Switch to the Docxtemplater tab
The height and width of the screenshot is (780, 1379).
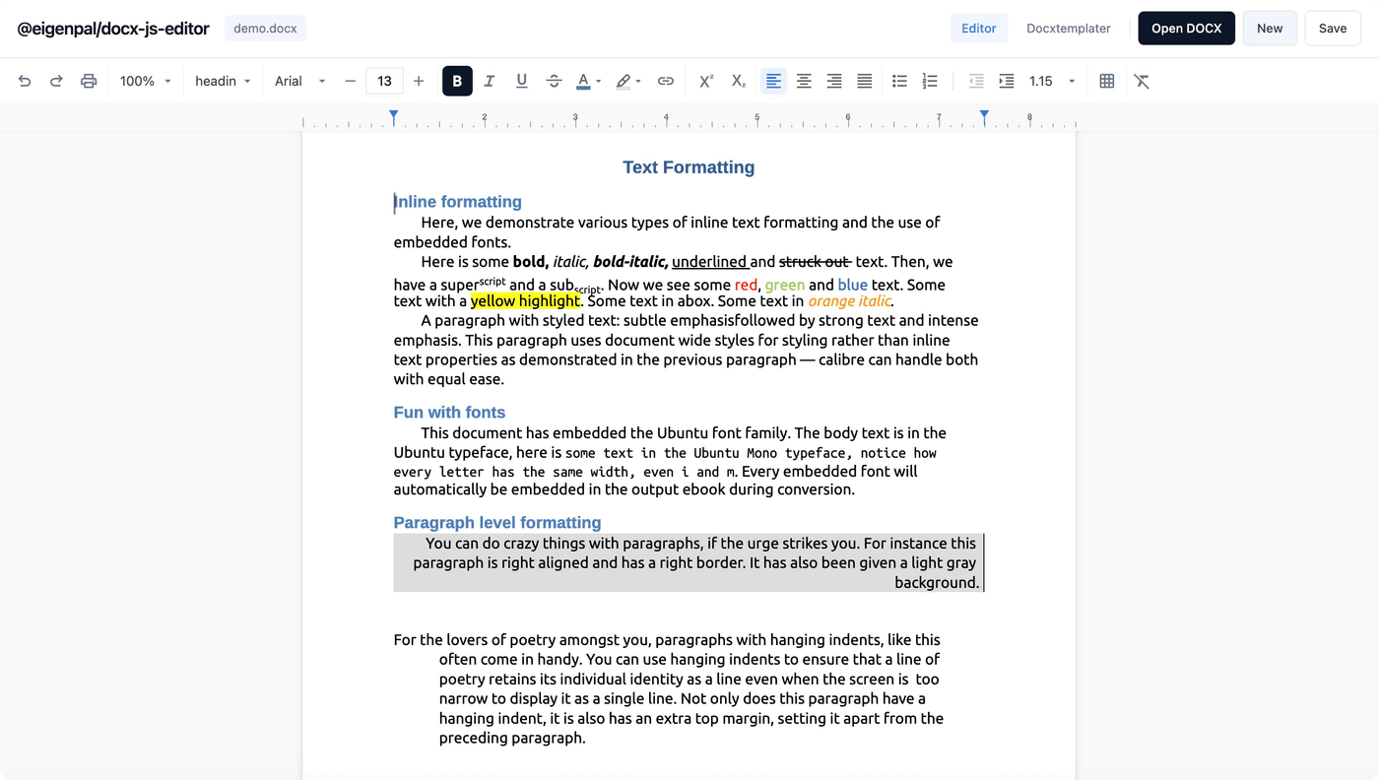click(x=1068, y=28)
